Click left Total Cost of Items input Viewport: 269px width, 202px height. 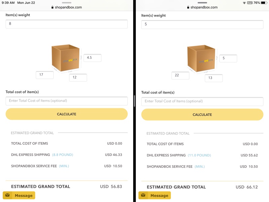(x=67, y=101)
